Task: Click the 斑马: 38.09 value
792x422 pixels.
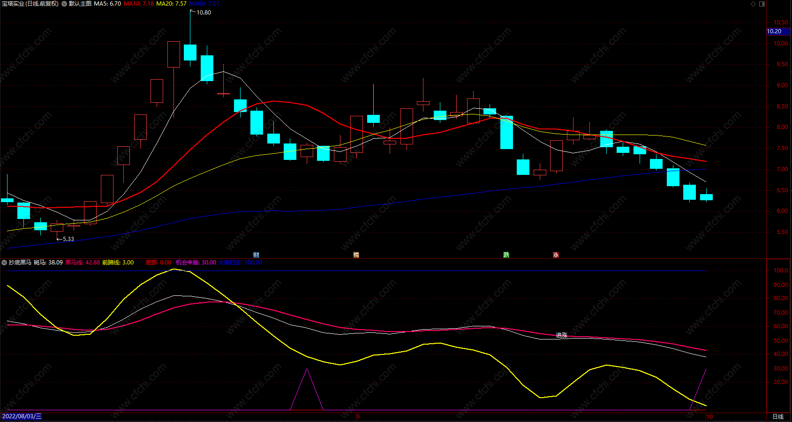Action: point(48,263)
